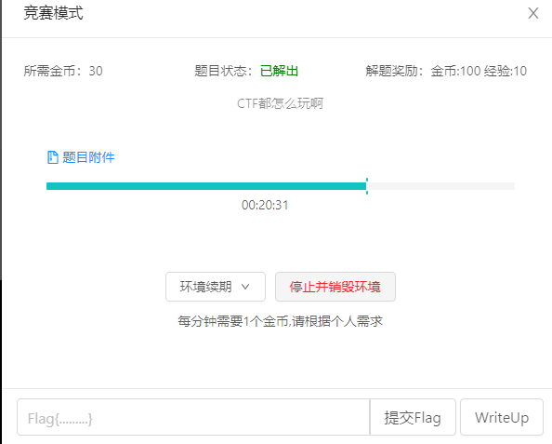
Task: Click the 金币:100 经验:10 reward text
Action: point(479,71)
